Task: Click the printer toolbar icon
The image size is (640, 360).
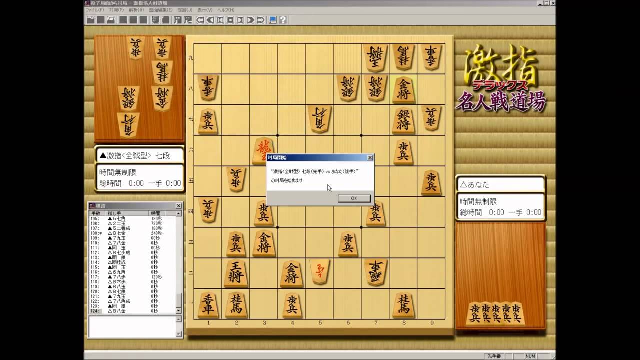Action: click(x=111, y=20)
